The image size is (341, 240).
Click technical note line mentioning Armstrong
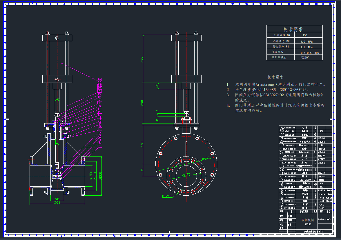pos(280,85)
